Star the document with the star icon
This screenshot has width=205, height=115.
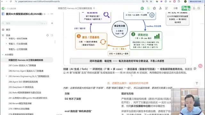(x=154, y=8)
